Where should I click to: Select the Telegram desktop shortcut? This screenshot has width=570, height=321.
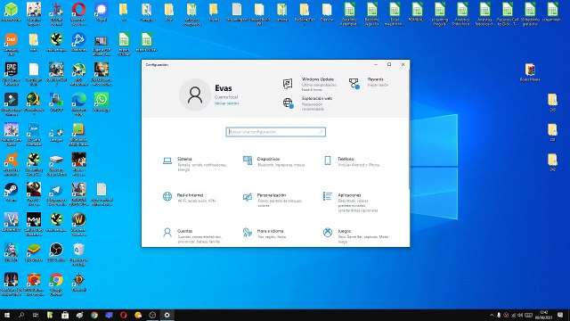56,194
